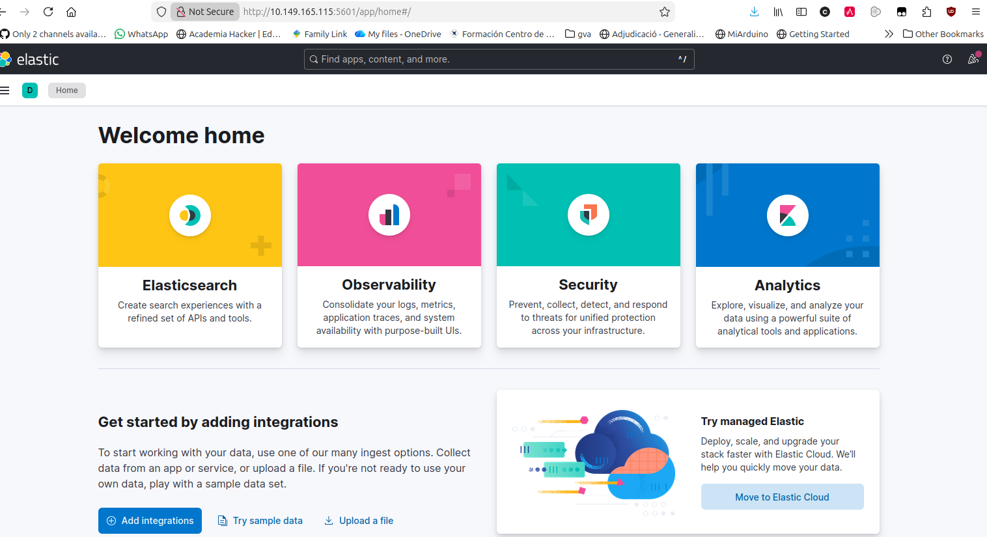Open browser downloads panel
Screen dimensions: 987x537
(x=754, y=12)
